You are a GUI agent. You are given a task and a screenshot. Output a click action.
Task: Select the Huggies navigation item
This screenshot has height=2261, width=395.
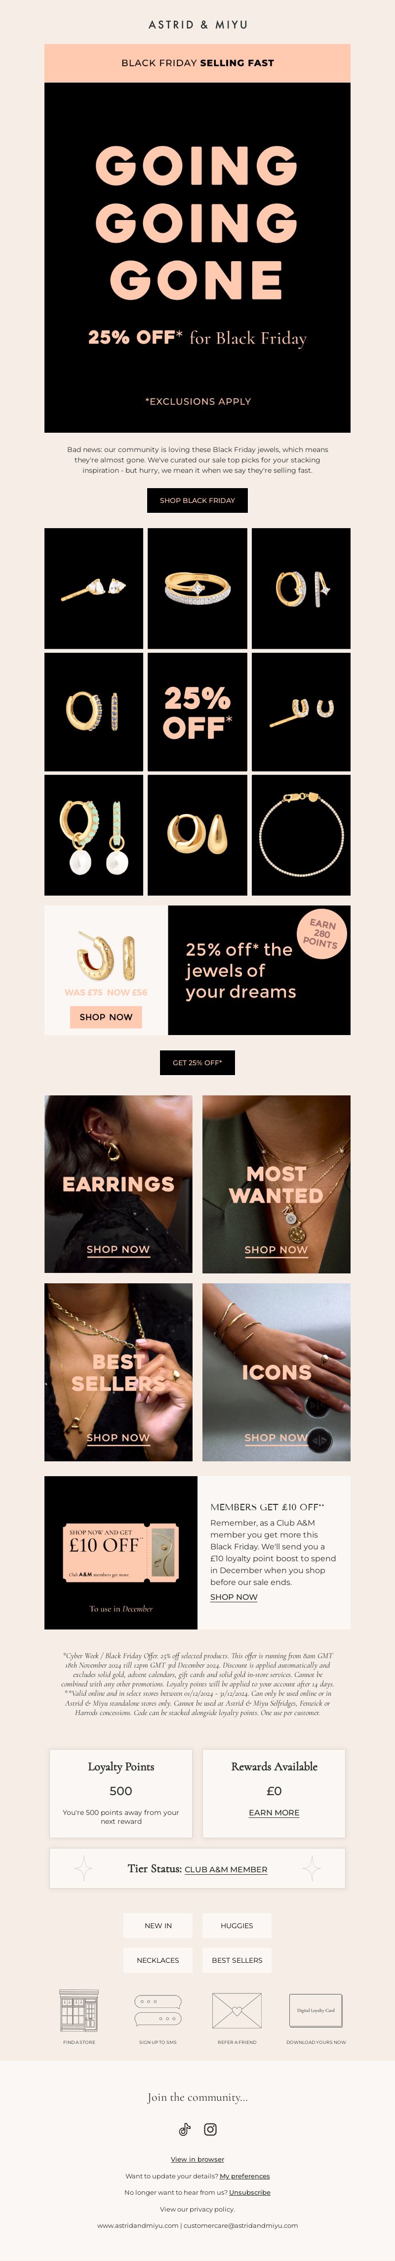click(x=237, y=1926)
